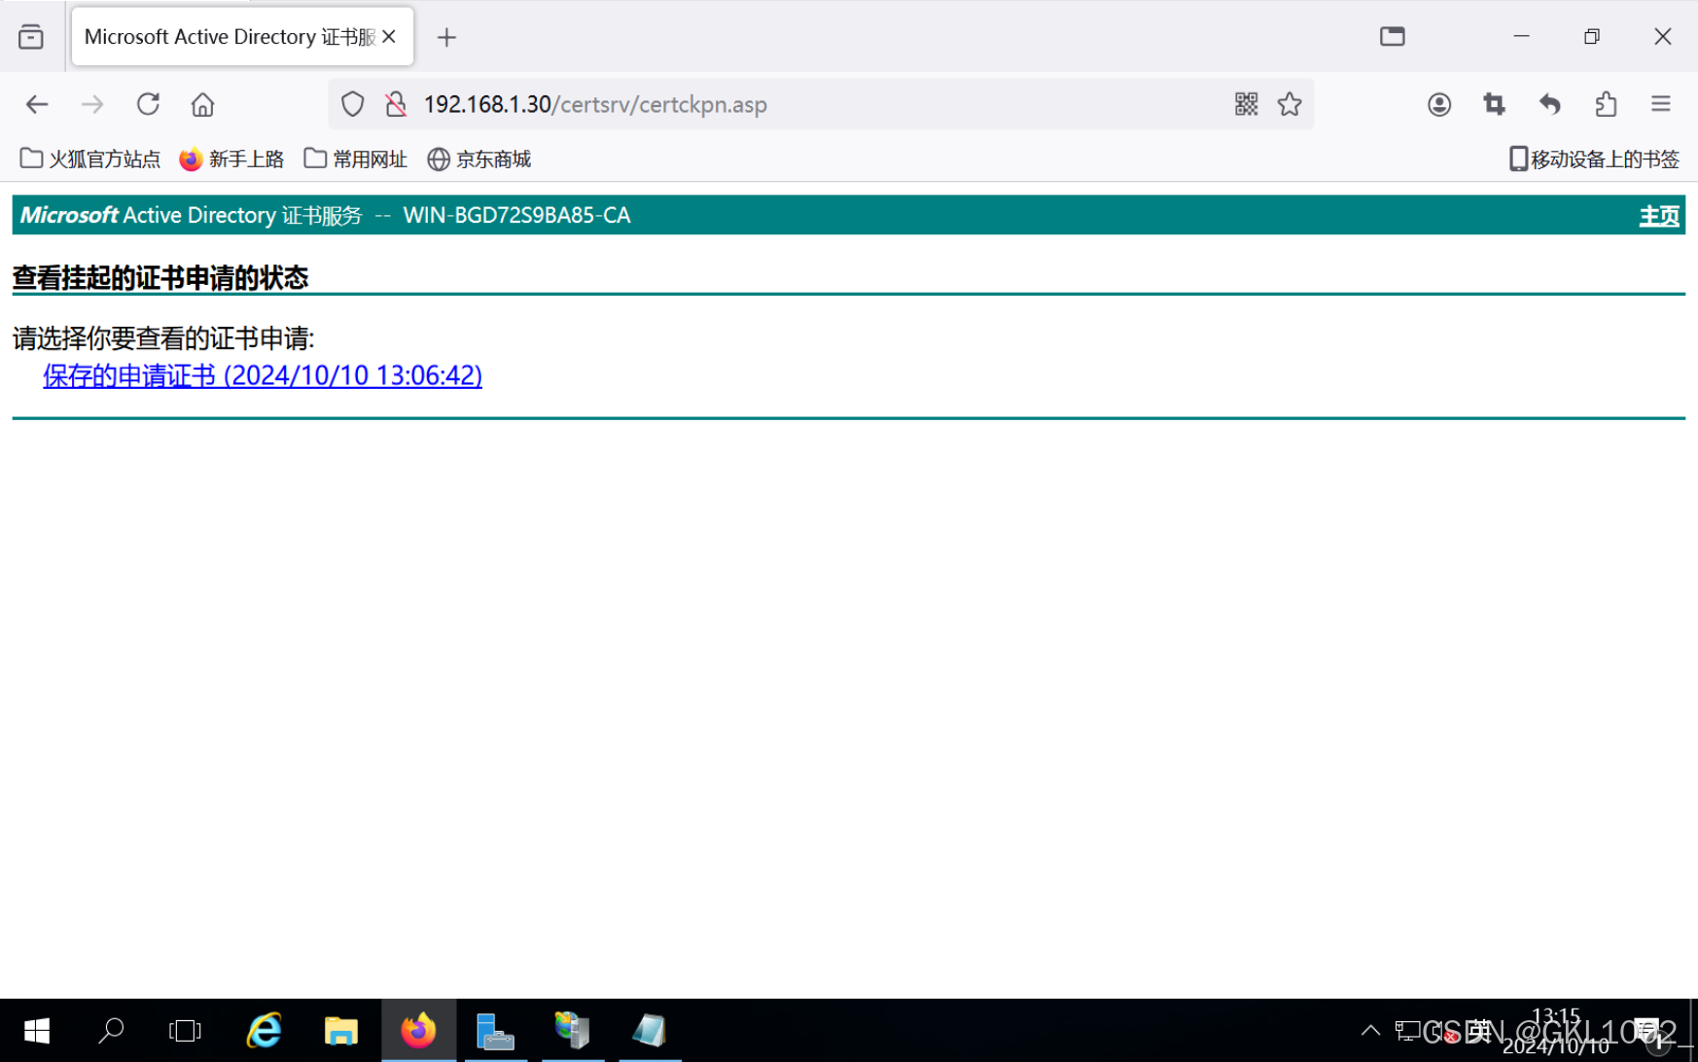This screenshot has height=1062, width=1698.
Task: Open the certification authority taskbar app
Action: [572, 1031]
